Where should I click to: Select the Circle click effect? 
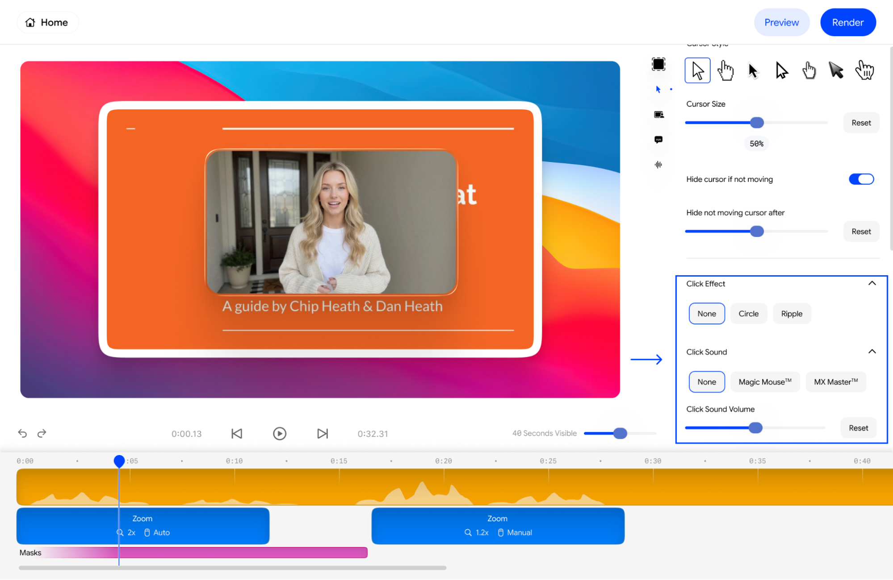coord(748,314)
